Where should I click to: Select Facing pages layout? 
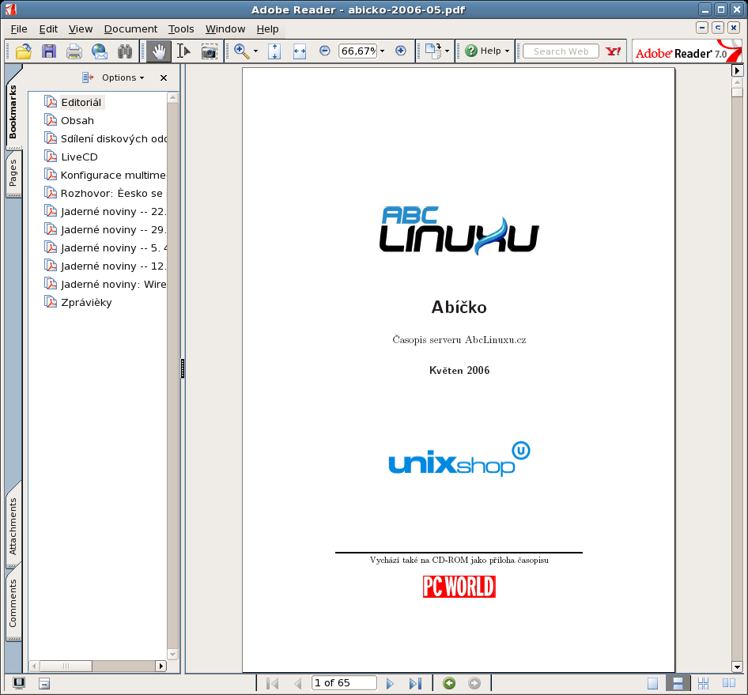729,683
